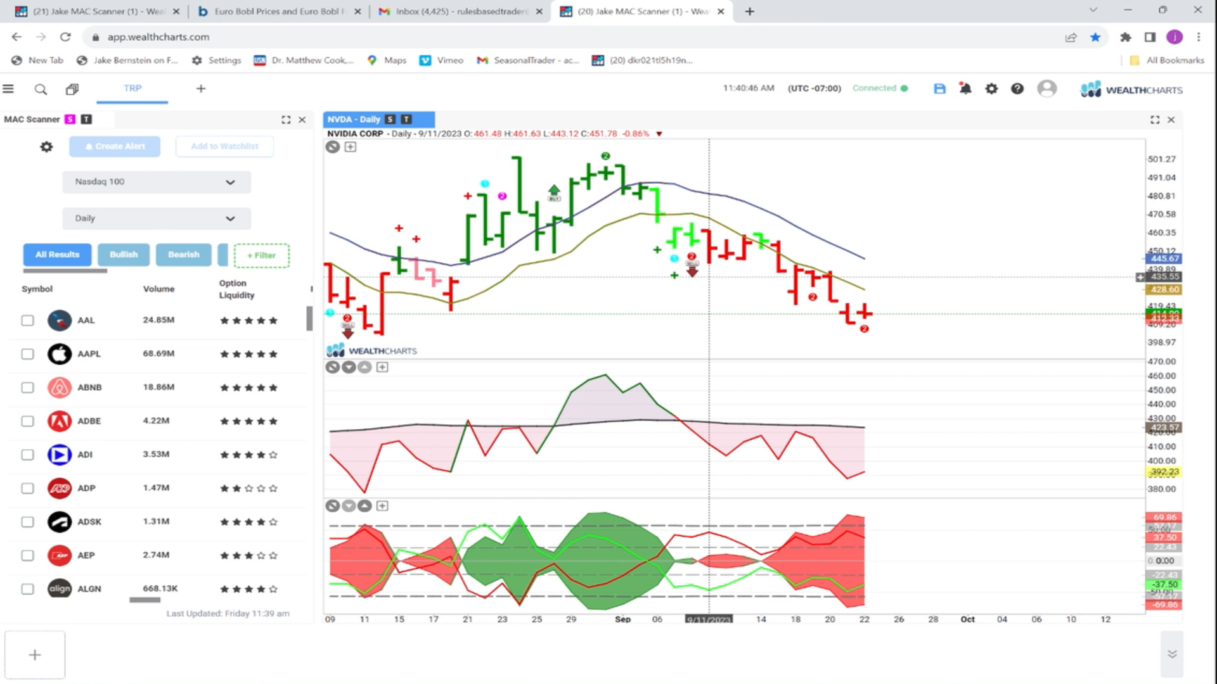Screen dimensions: 1217x684
Task: Add indicator plus on price pane
Action: point(351,147)
